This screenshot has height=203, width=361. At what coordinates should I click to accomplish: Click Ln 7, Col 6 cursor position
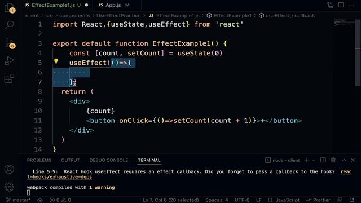pos(170,200)
